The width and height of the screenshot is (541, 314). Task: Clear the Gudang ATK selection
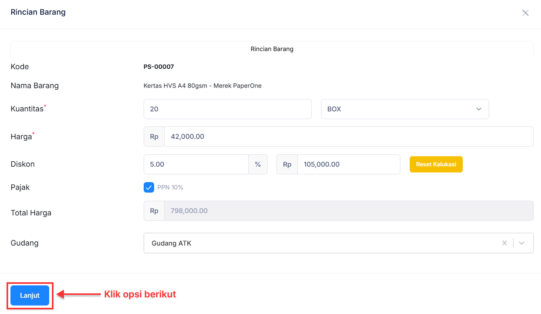504,243
